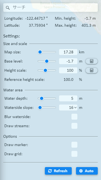Image resolution: width=101 pixels, height=180 pixels.
Task: Click the Map size value field
Action: [x=68, y=52]
